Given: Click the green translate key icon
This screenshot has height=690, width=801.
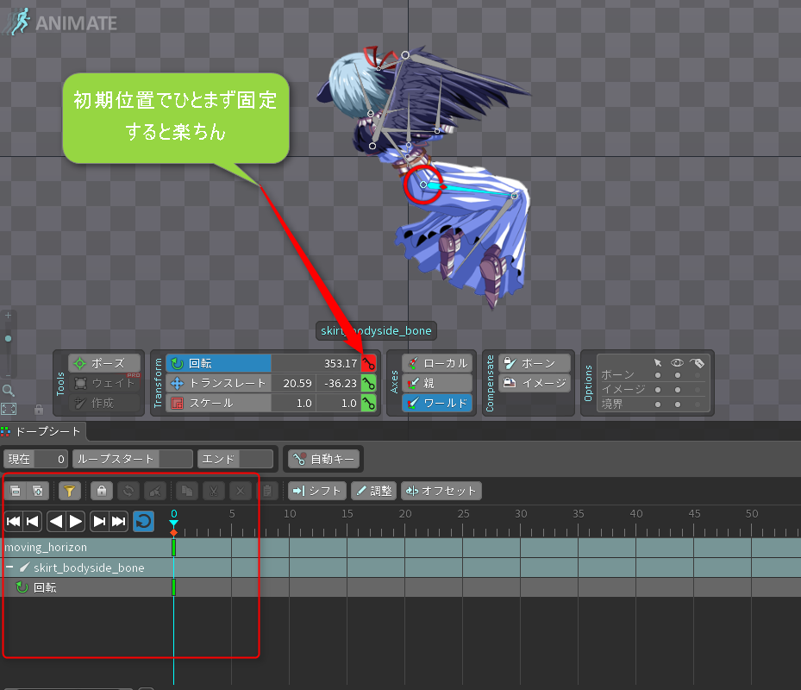Looking at the screenshot, I should 369,383.
